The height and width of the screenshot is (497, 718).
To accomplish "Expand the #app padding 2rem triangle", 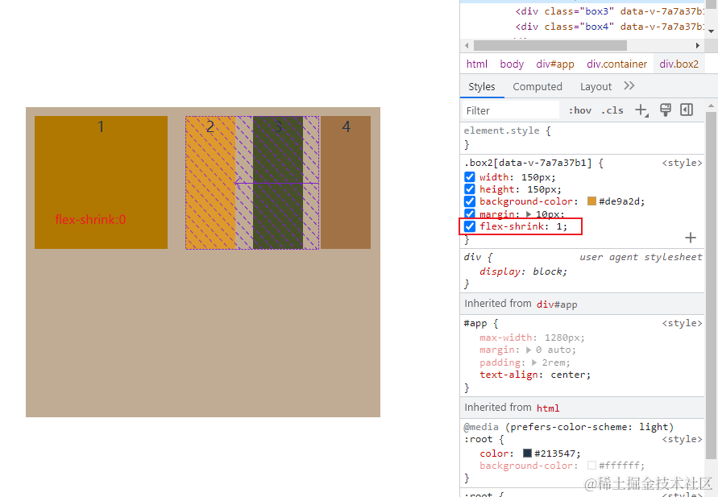I will (x=534, y=362).
